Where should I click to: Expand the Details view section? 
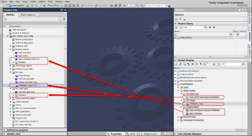pyautogui.click(x=4, y=134)
